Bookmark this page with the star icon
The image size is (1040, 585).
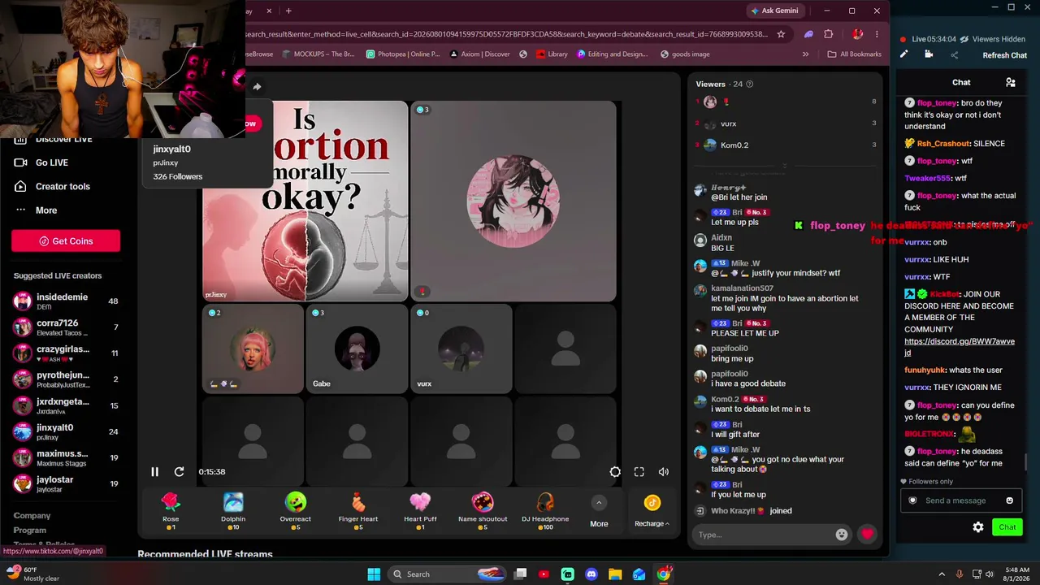pos(781,34)
